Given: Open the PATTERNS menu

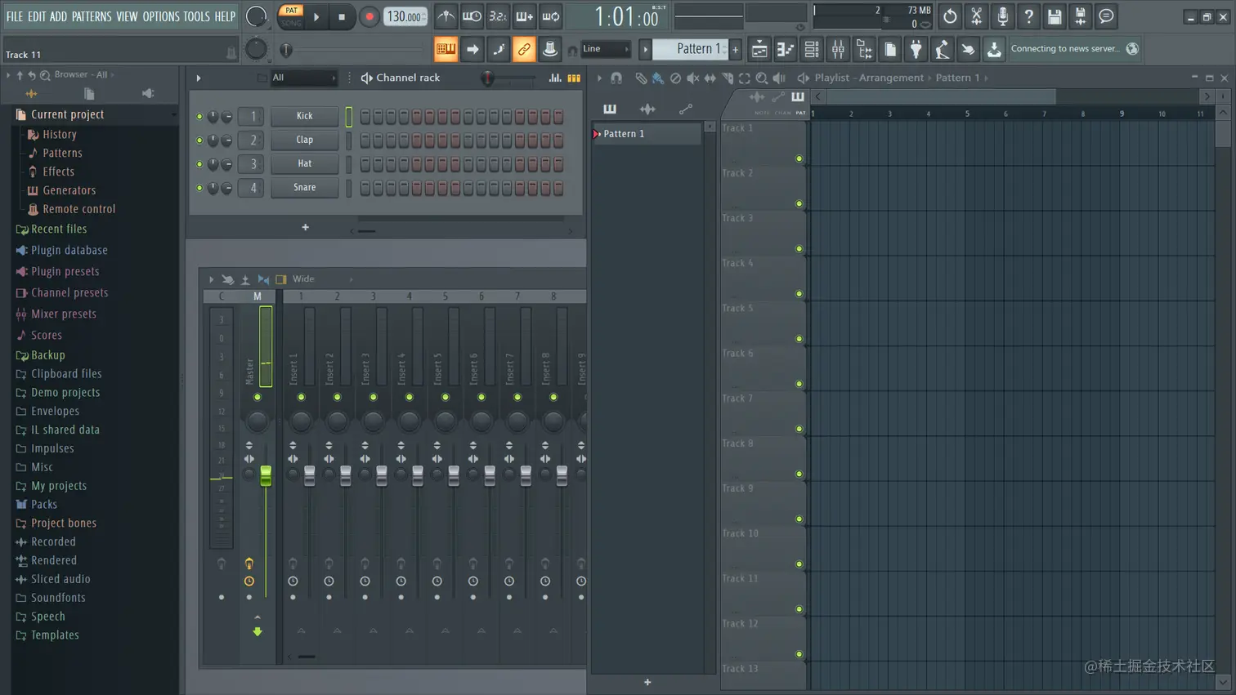Looking at the screenshot, I should coord(92,16).
